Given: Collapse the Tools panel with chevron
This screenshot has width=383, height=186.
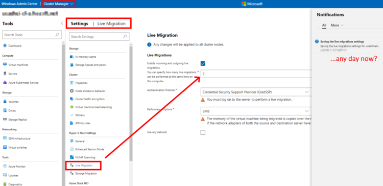Looking at the screenshot, I should pos(62,24).
